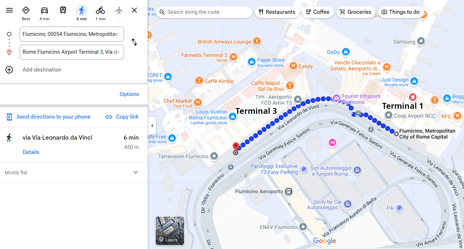Screen dimensions: 464x249
Task: Open the hamburger main menu
Action: (x=10, y=10)
